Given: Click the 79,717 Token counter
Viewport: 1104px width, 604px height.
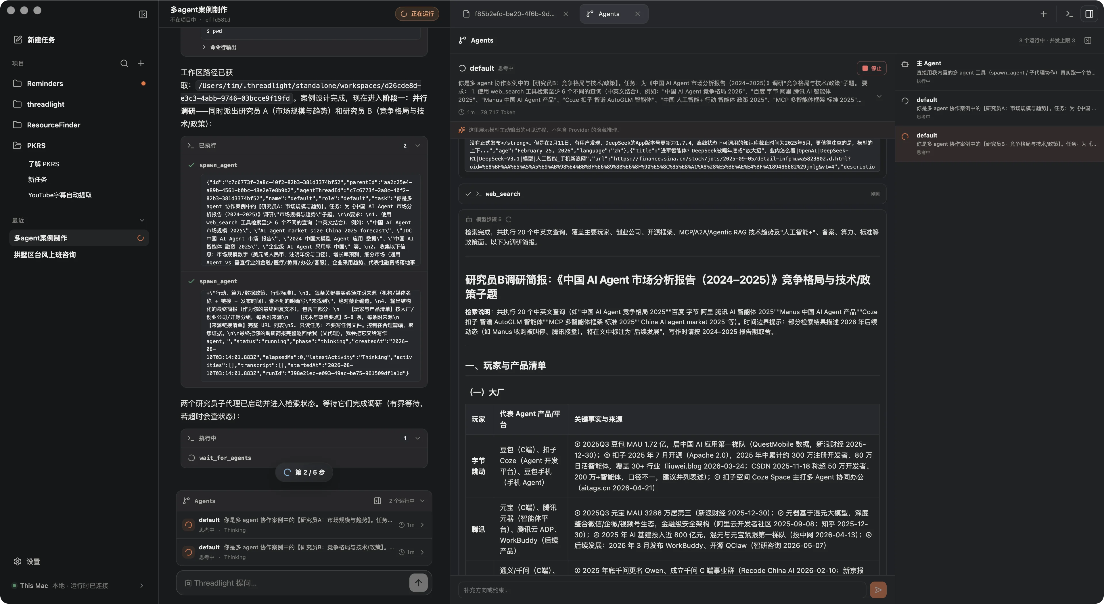Looking at the screenshot, I should [x=498, y=112].
